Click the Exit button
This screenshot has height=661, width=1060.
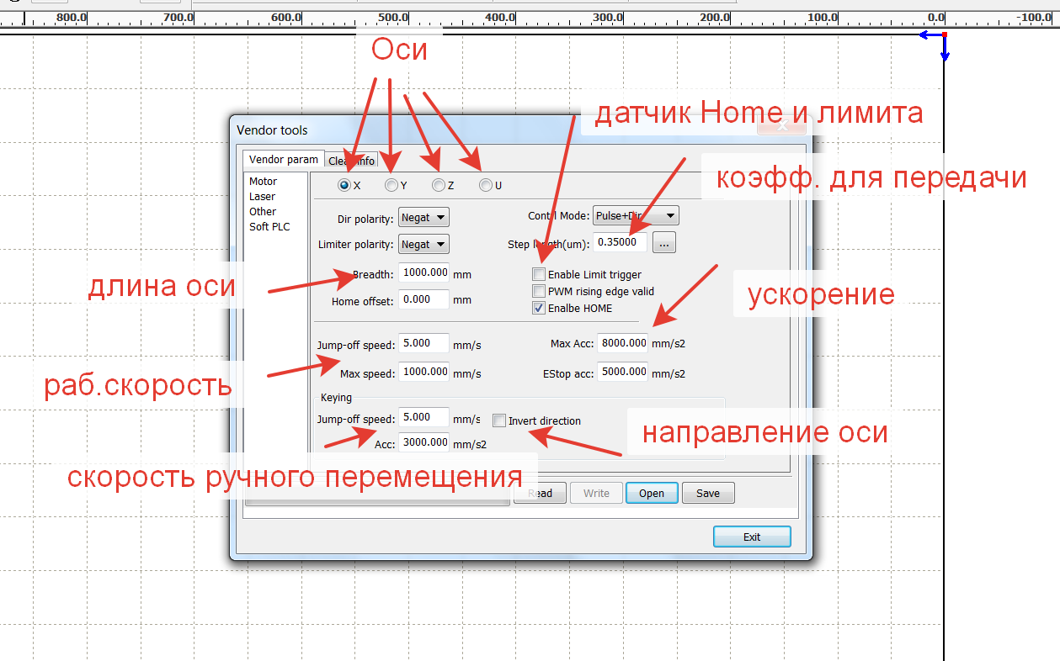[x=752, y=537]
